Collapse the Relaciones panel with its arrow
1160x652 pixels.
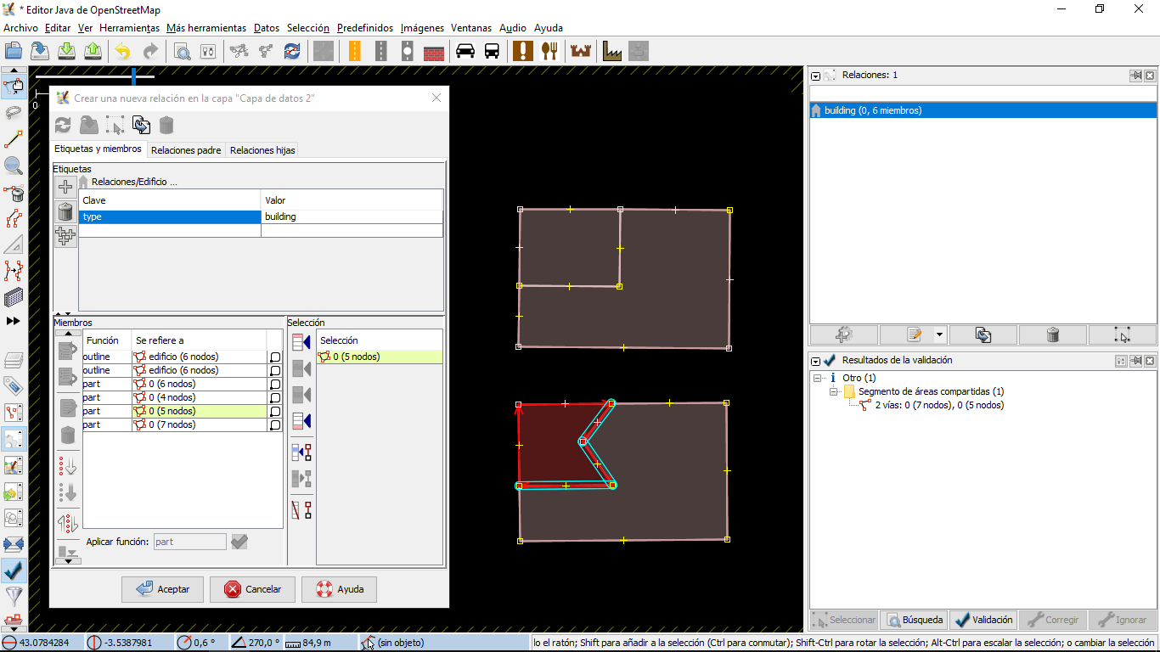(815, 76)
